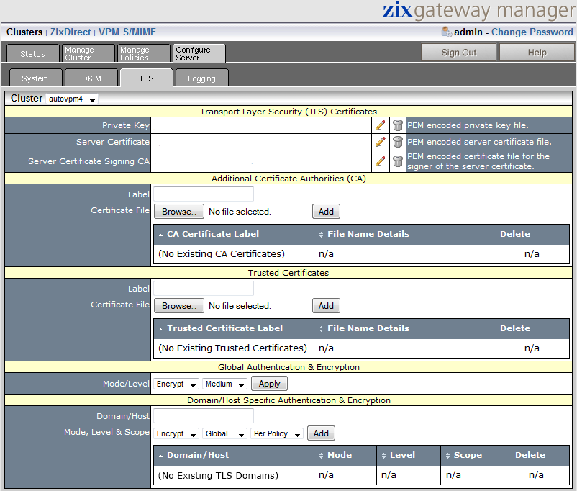Browse for a Trusted Certificates file

tap(179, 306)
